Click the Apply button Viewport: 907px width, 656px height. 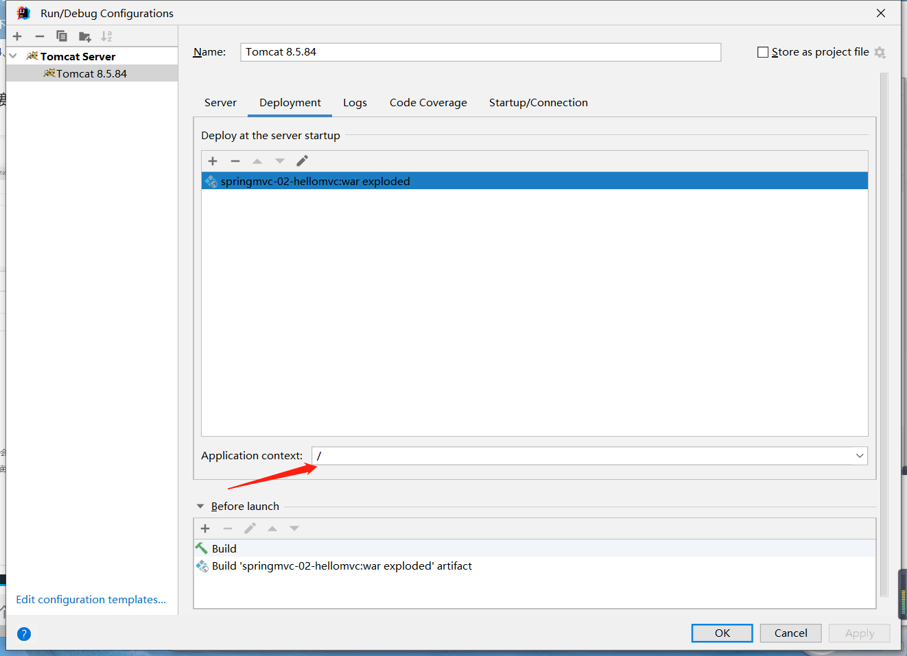(x=860, y=633)
